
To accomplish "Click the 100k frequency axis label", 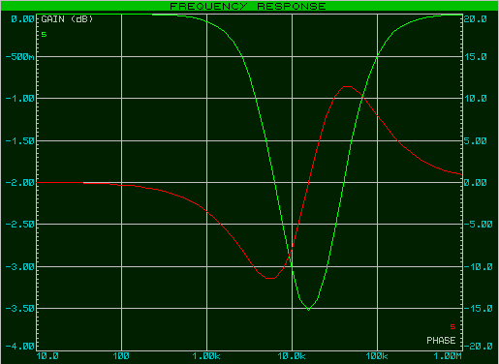I will point(377,356).
